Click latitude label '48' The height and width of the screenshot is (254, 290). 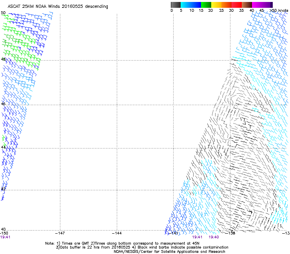3,59
